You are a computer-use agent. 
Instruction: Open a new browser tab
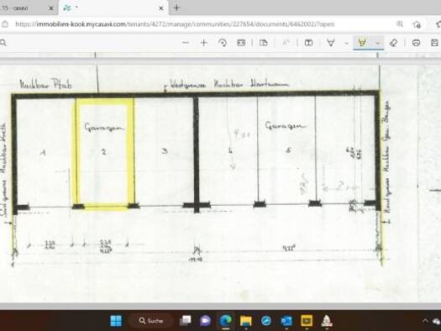[x=176, y=8]
